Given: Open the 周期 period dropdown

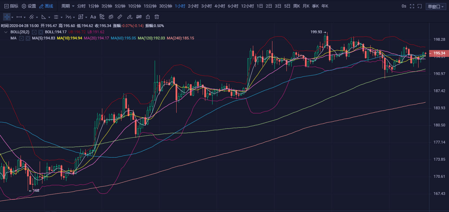Looking at the screenshot, I should [x=67, y=6].
